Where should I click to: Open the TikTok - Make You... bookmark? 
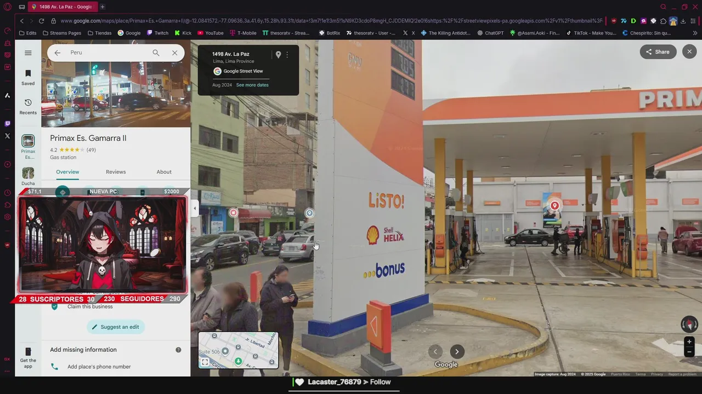pyautogui.click(x=591, y=33)
